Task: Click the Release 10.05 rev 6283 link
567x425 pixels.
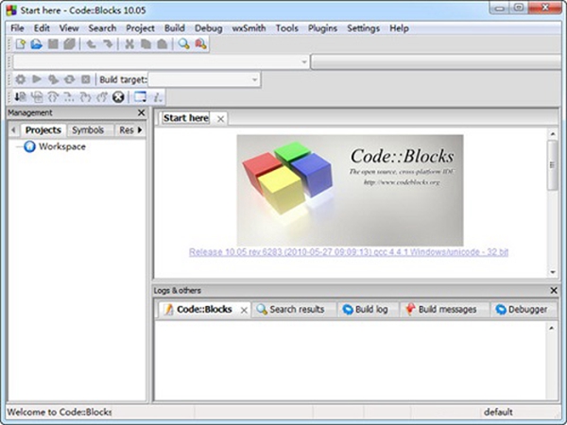Action: click(349, 252)
